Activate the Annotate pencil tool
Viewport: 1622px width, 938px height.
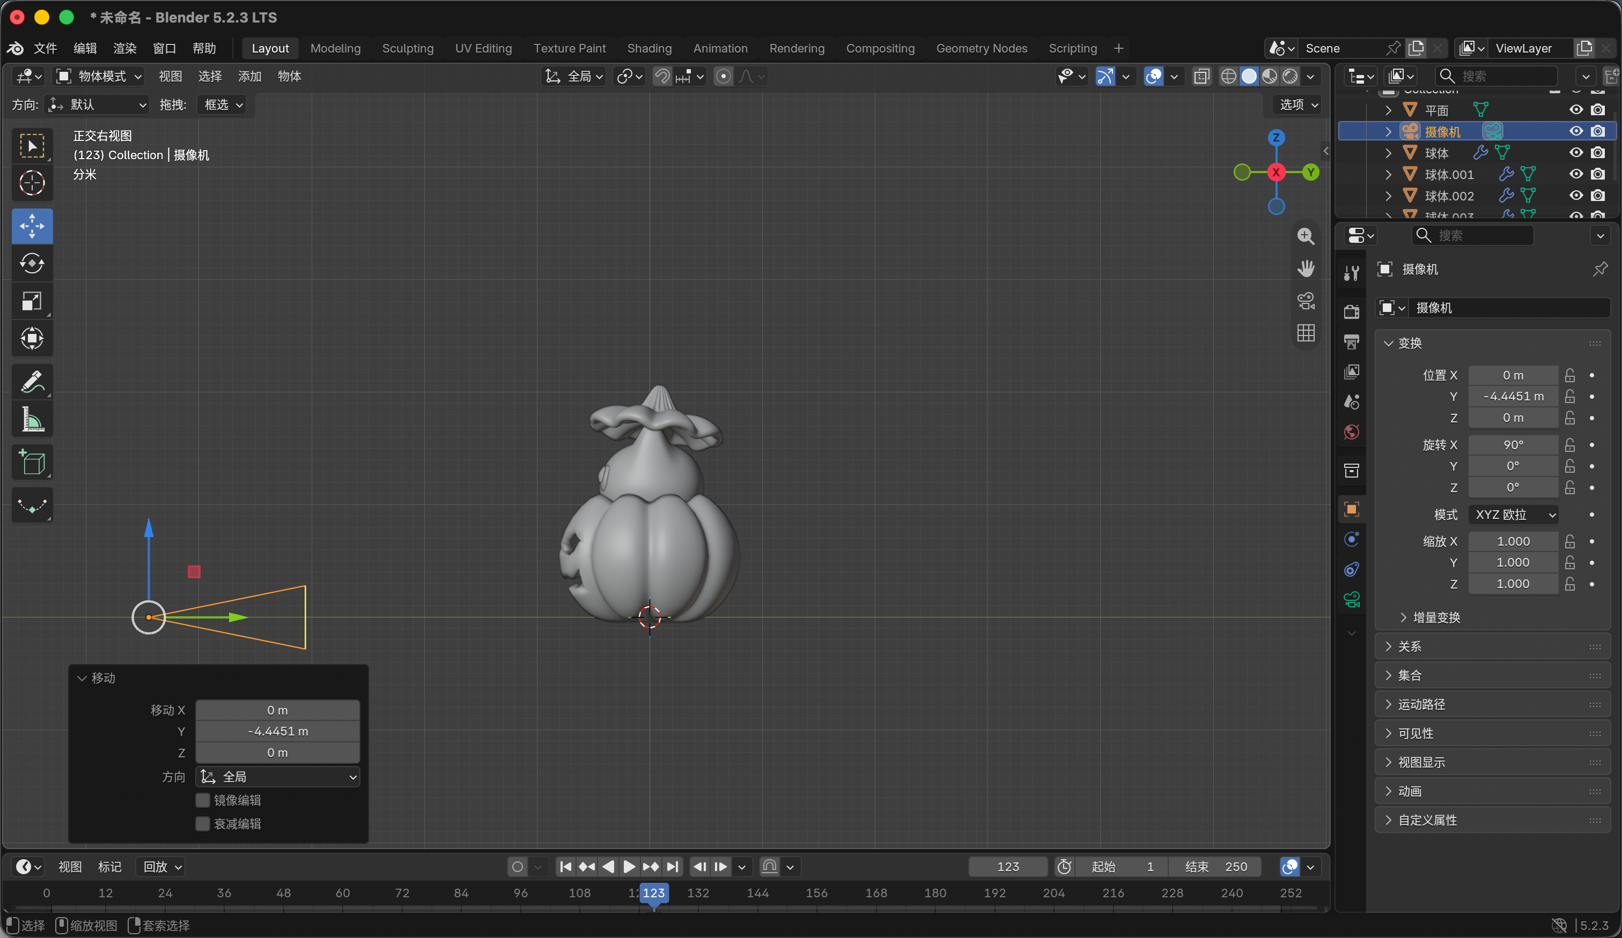click(x=32, y=382)
